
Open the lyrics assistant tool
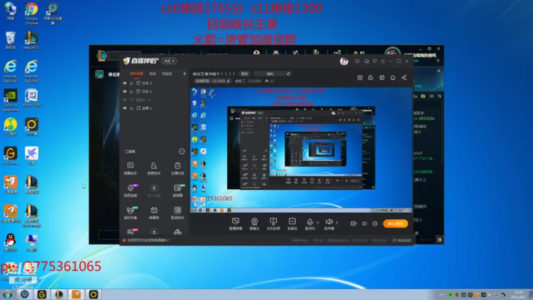(x=177, y=213)
